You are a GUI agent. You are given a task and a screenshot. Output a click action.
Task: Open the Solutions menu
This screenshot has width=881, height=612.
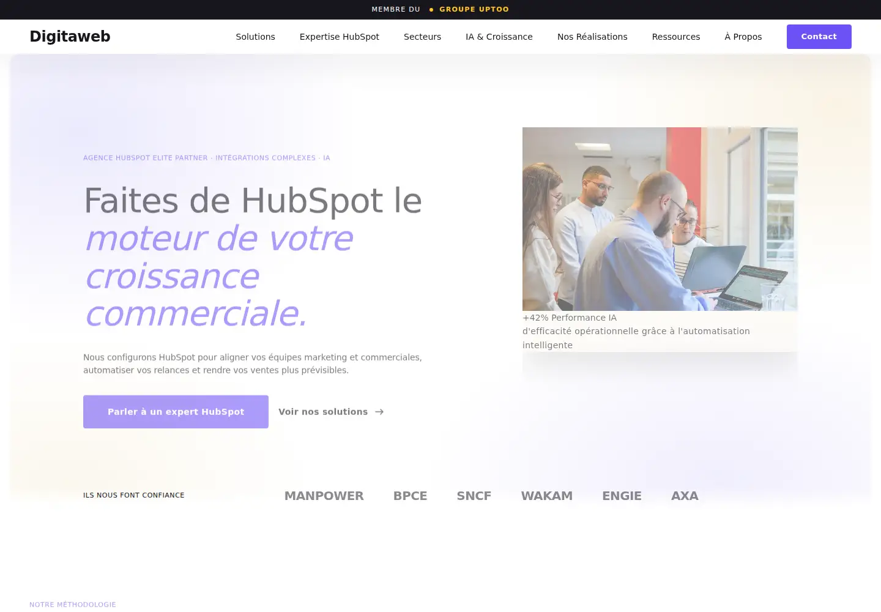click(x=255, y=37)
